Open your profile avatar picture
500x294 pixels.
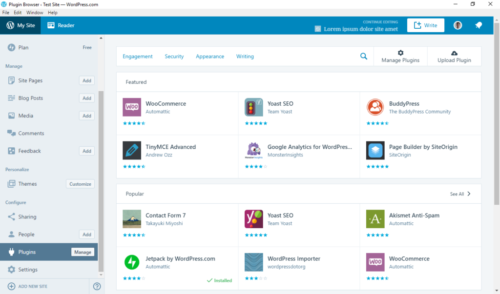click(457, 25)
